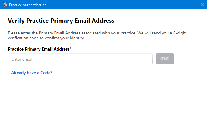The image size is (207, 134).
Task: Click the X icon at the window corner
Action: coord(202,5)
